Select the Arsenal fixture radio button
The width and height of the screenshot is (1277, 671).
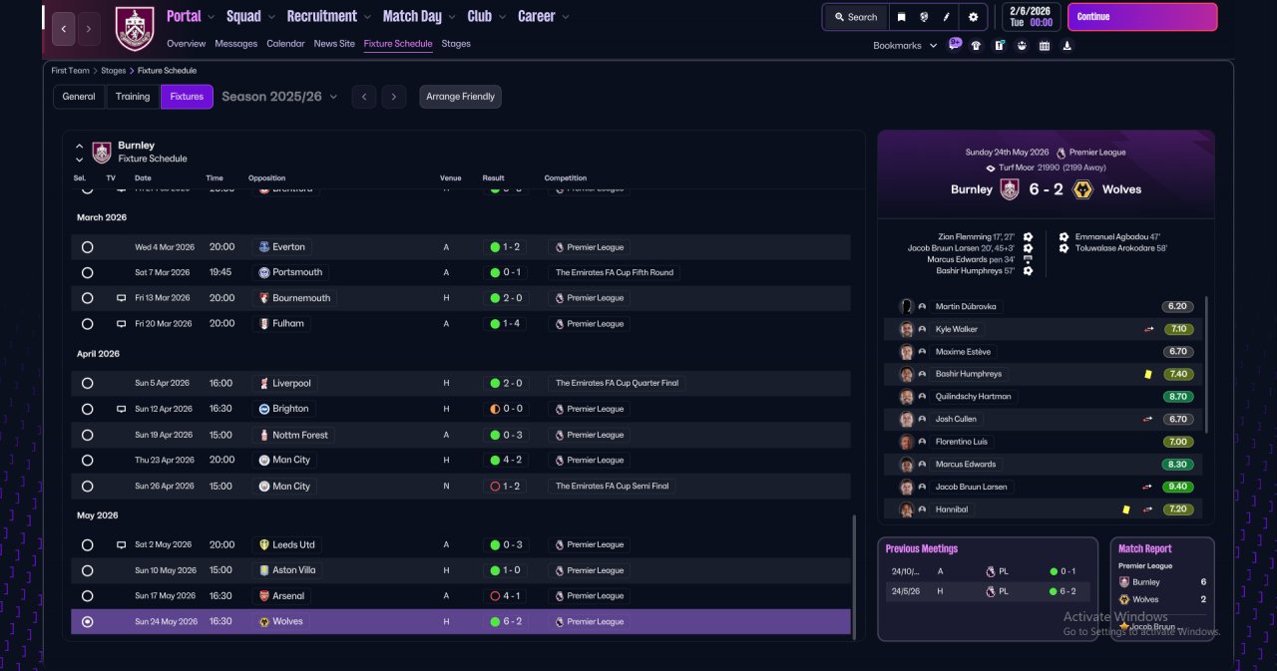(x=88, y=596)
